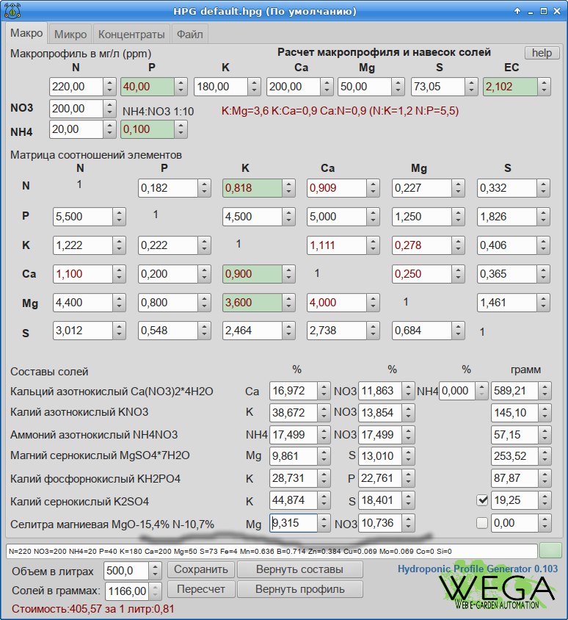The width and height of the screenshot is (568, 620).
Task: Adjust the Ca 200,00 spinner arrows
Action: point(327,87)
